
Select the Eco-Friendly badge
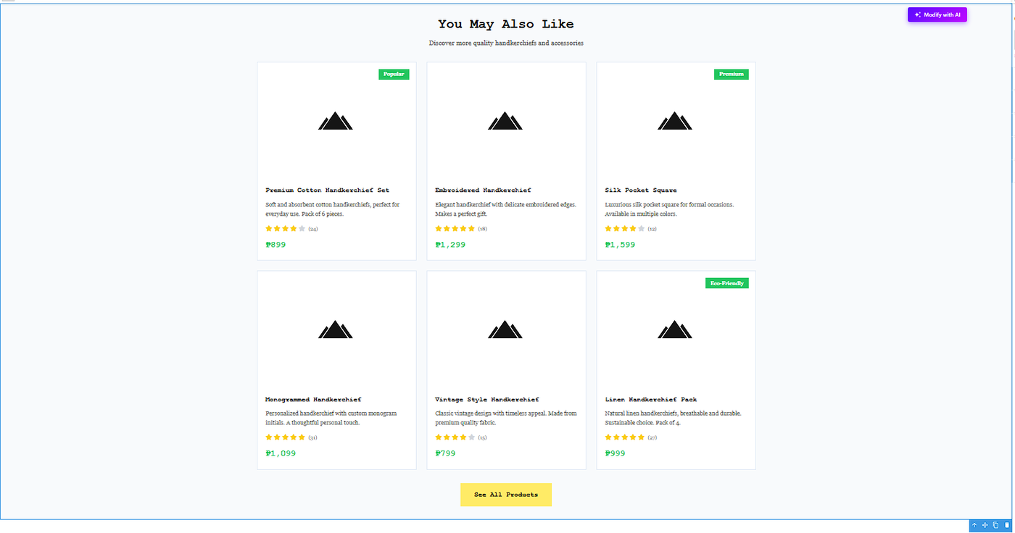point(726,283)
